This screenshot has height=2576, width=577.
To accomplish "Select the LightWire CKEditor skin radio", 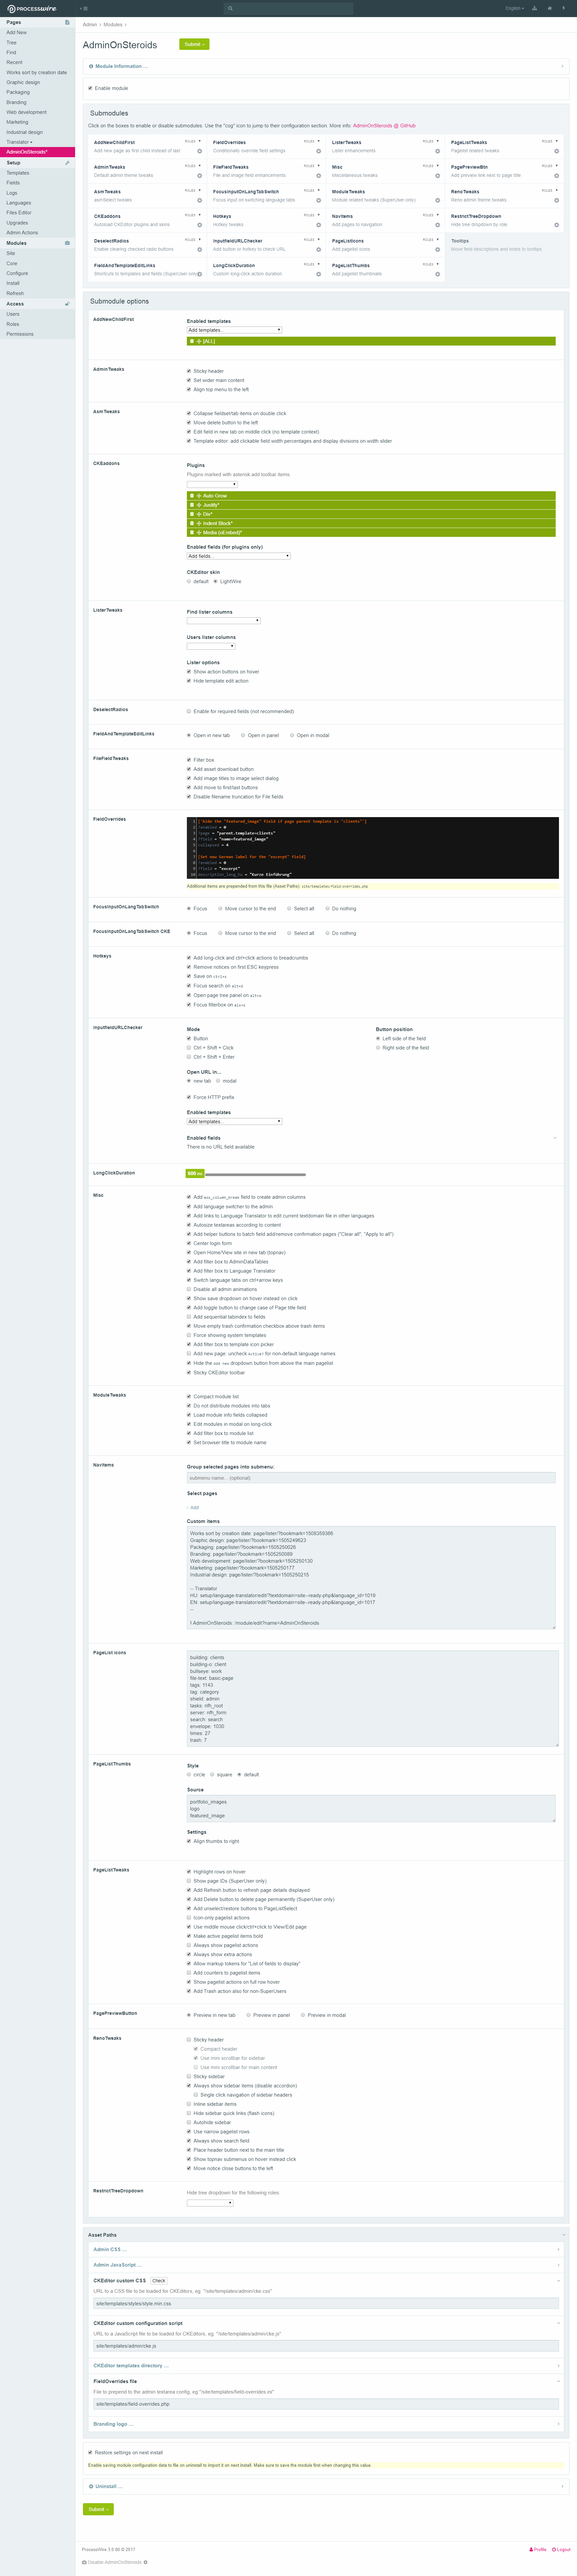I will coord(216,581).
